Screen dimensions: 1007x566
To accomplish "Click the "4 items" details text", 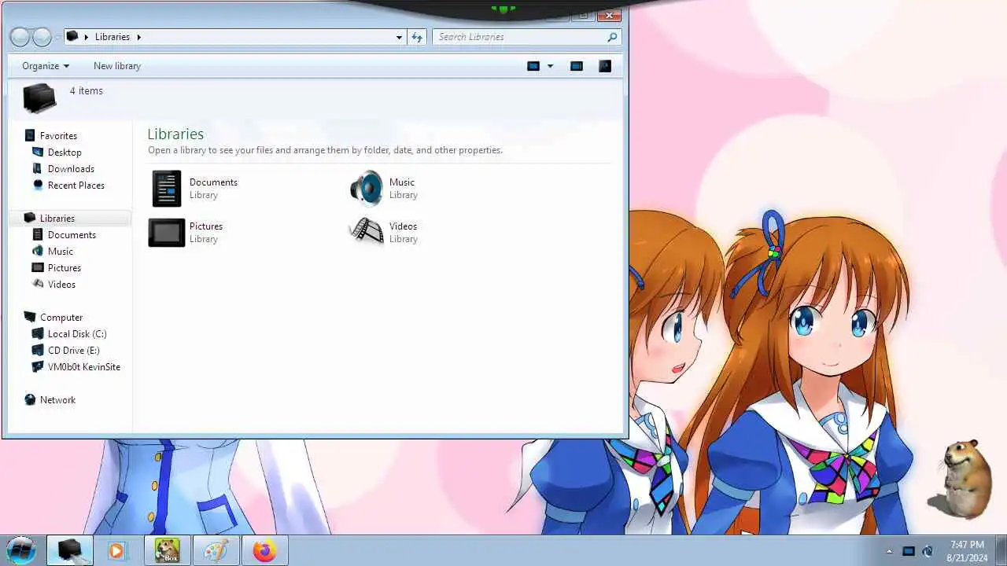I will pos(87,91).
